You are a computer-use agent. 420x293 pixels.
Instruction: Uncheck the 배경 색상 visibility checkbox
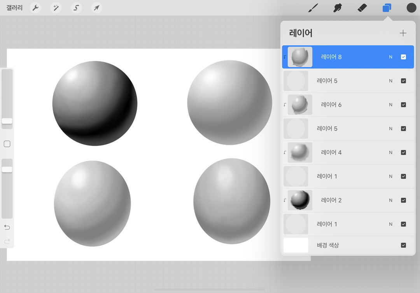click(x=403, y=245)
